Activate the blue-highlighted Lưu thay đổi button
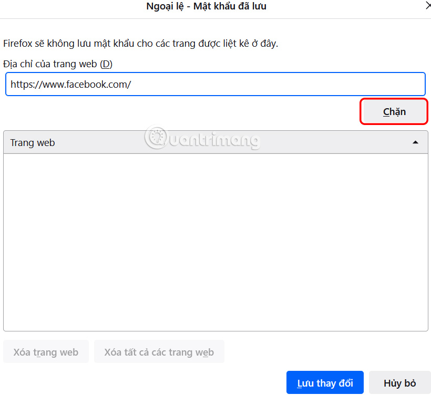Screen dimensions: 431x395 click(x=325, y=382)
